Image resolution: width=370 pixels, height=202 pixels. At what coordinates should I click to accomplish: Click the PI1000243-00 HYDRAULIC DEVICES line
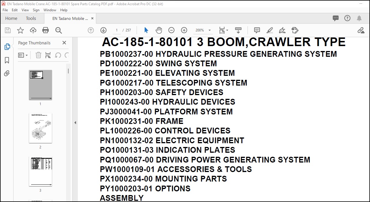[167, 102]
